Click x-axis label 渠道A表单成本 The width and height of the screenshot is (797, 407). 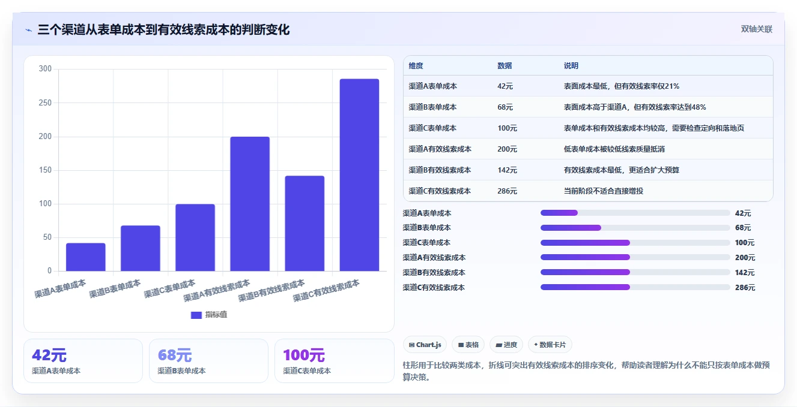coord(61,288)
